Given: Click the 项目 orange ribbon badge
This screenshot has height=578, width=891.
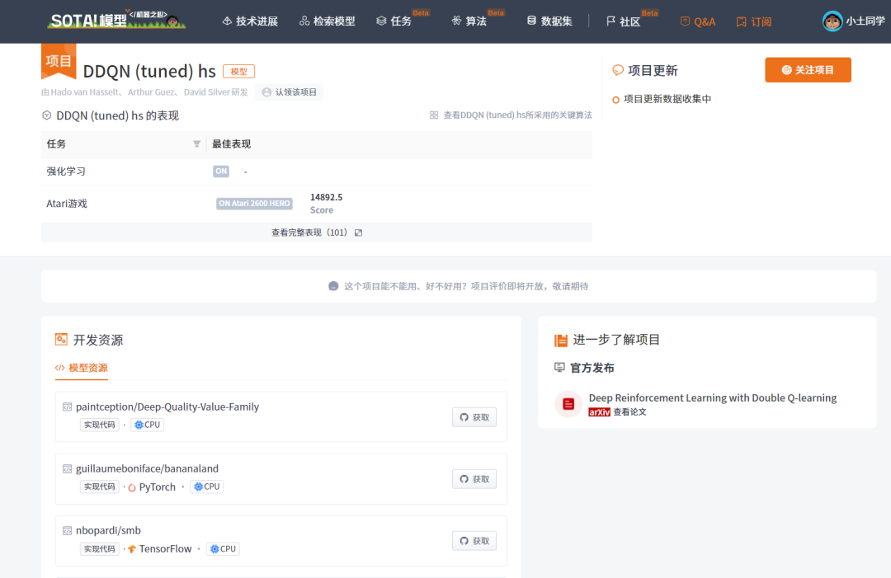Looking at the screenshot, I should click(59, 61).
